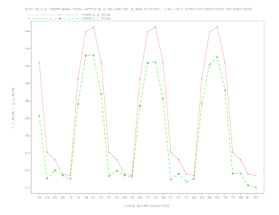The height and width of the screenshot is (215, 279).
Task: Click the 30 forecast hour label on horizontal axis
Action: [x=117, y=197]
